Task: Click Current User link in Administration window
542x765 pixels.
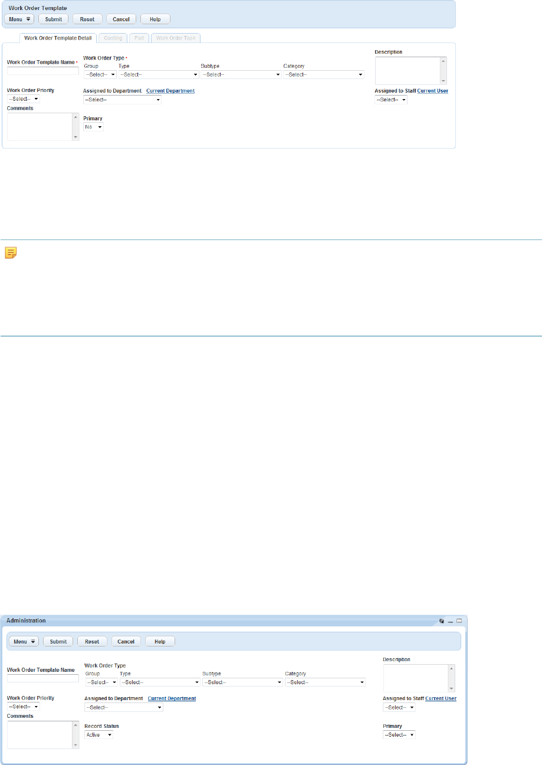Action: click(441, 698)
